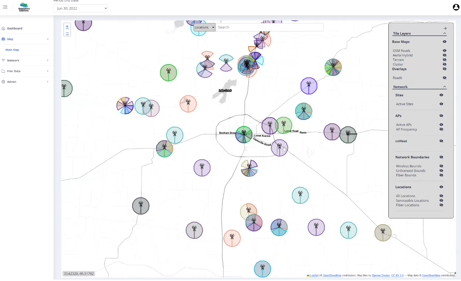Show Wireless Bounds layer

pyautogui.click(x=441, y=166)
